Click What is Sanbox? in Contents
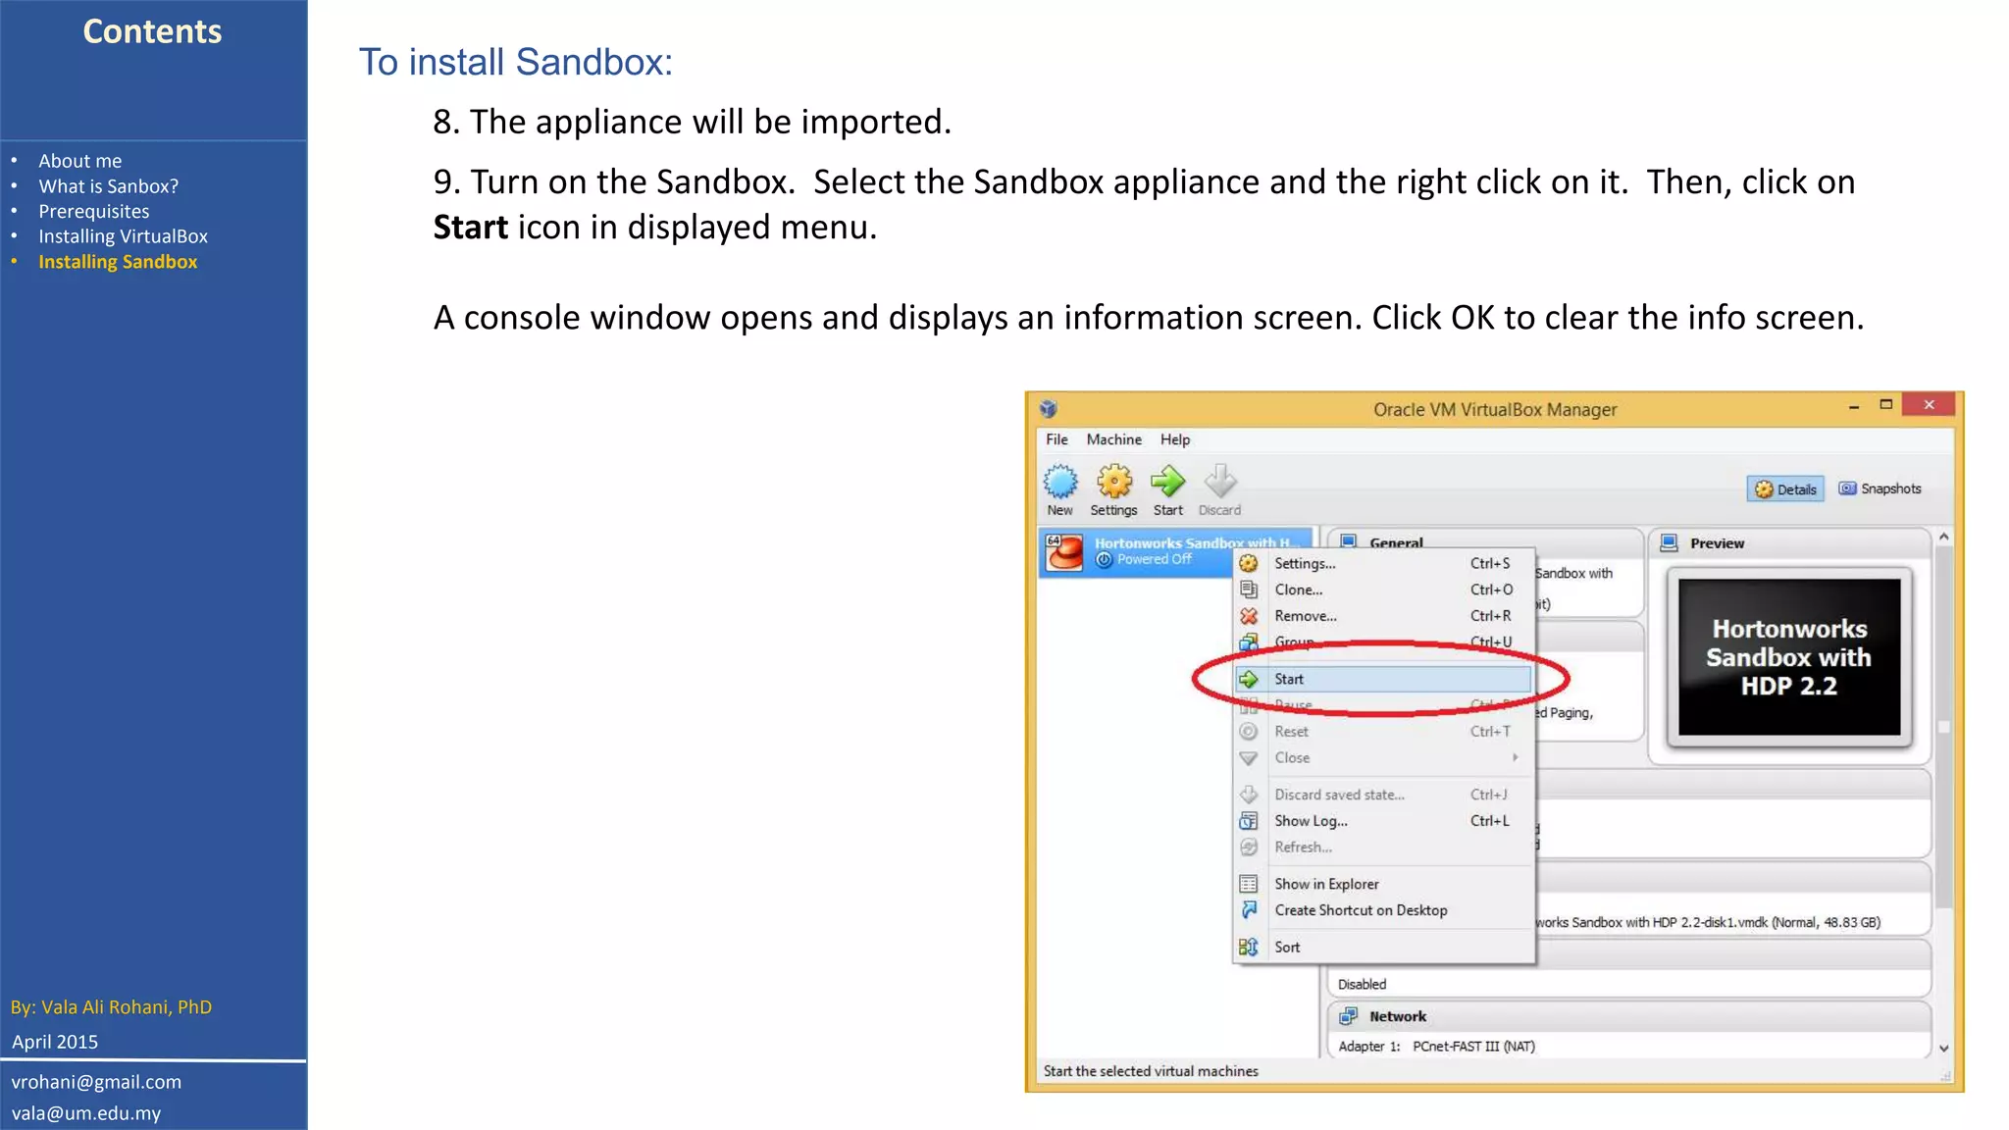 click(109, 186)
